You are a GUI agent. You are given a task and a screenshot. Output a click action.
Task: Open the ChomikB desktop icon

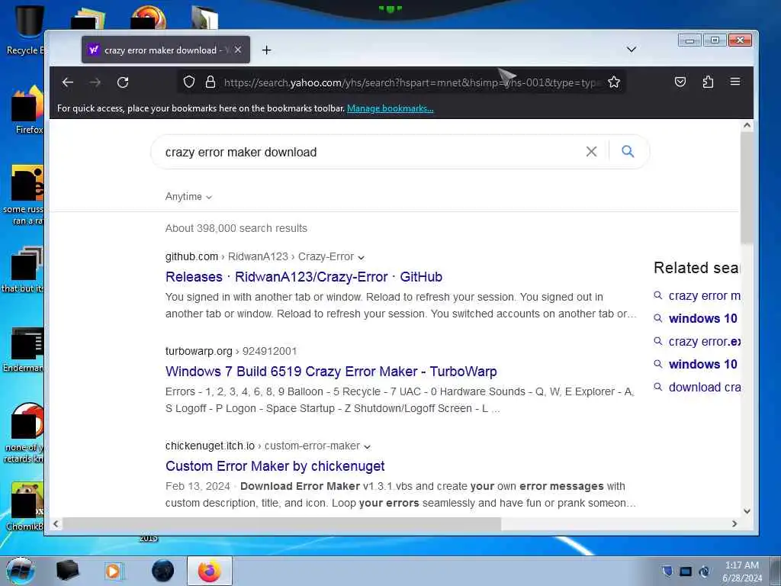coord(25,506)
